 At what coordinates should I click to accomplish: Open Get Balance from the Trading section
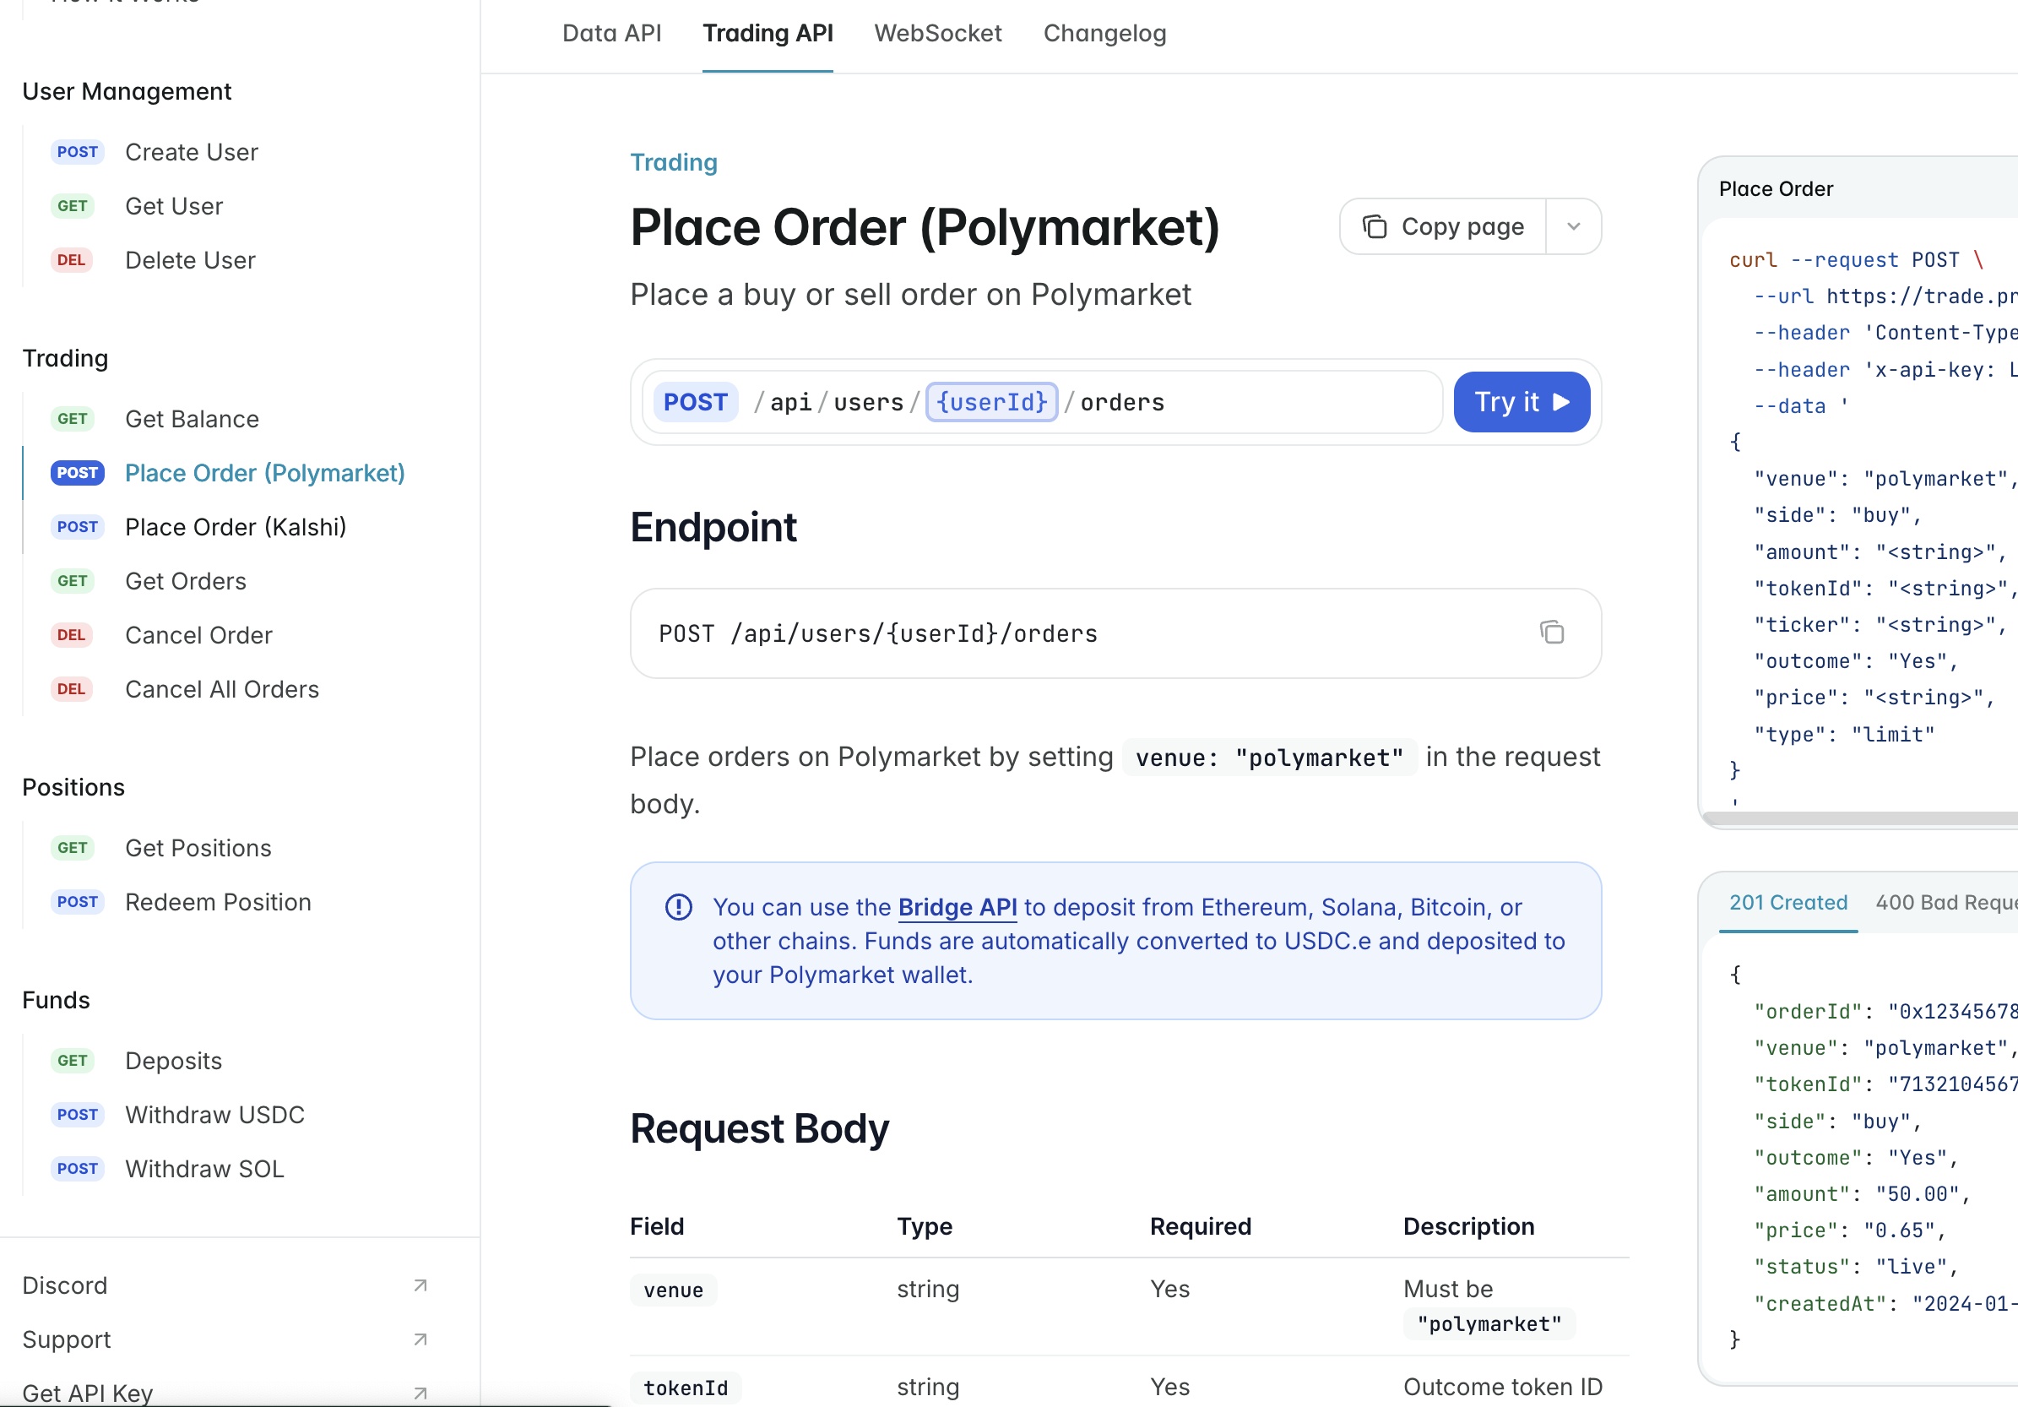click(x=192, y=419)
